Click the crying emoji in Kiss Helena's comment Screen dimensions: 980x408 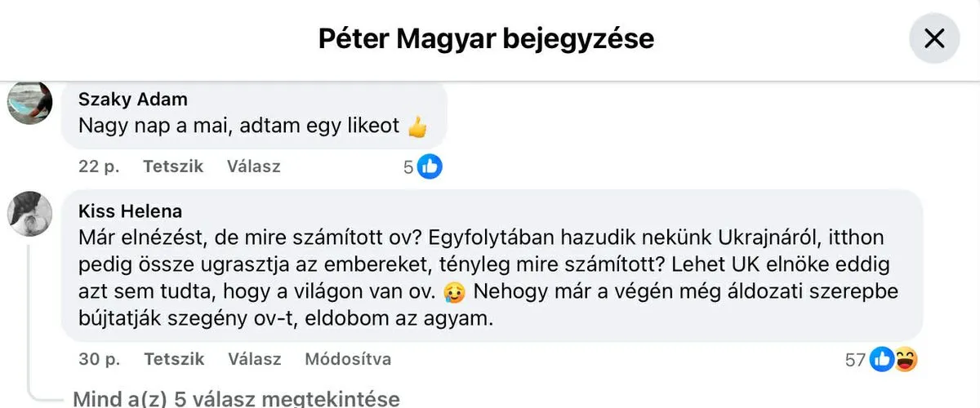pyautogui.click(x=454, y=291)
